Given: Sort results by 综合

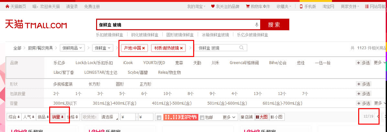Looking at the screenshot, I should coord(14,117).
